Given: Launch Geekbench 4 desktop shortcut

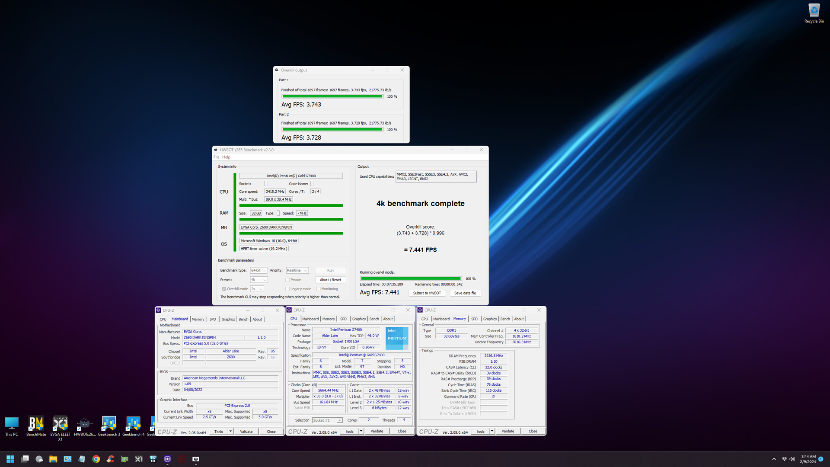Looking at the screenshot, I should tap(133, 426).
